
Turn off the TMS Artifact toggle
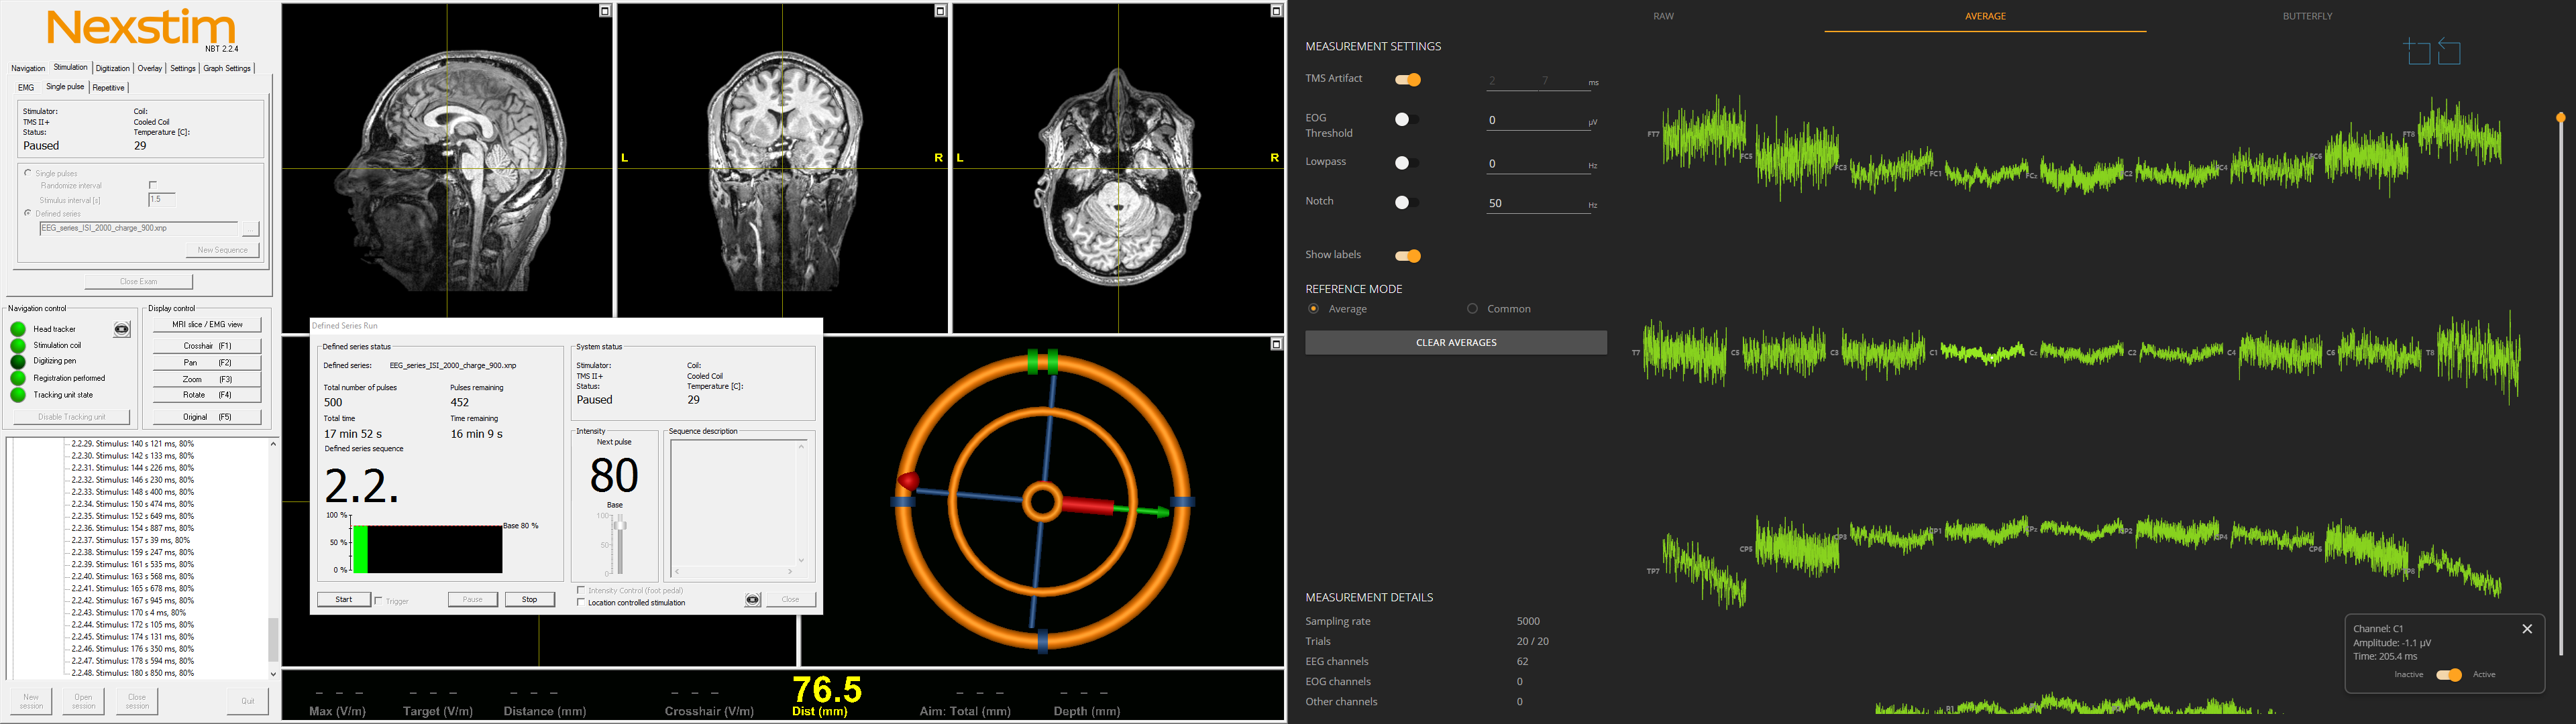pyautogui.click(x=1408, y=80)
